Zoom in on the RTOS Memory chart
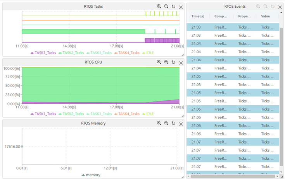The height and width of the screenshot is (179, 285). click(159, 123)
